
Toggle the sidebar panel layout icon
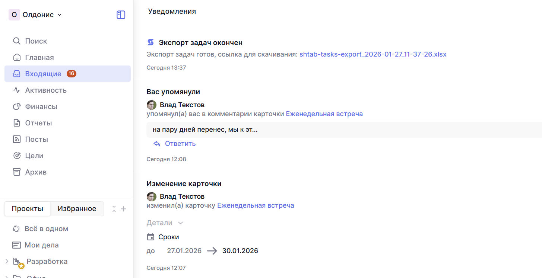click(x=121, y=15)
